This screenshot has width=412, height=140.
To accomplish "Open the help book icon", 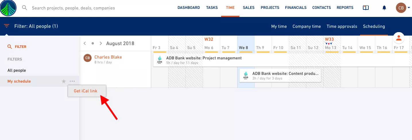I will coord(366,8).
